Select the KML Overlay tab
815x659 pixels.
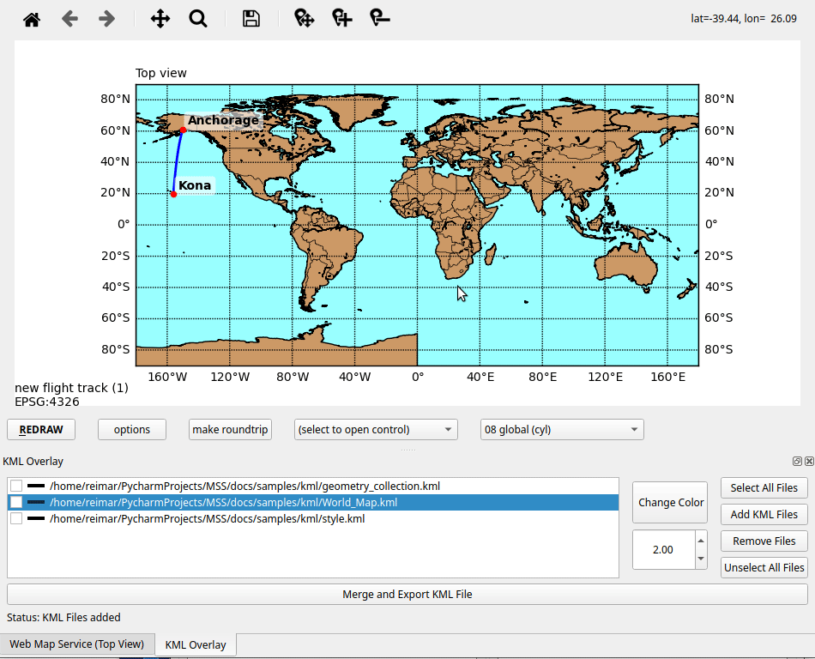196,645
